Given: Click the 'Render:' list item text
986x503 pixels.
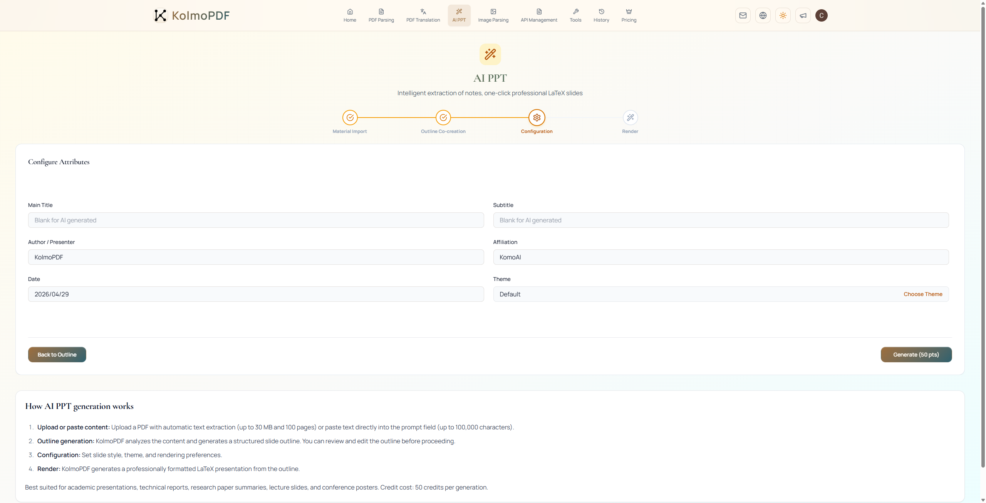Looking at the screenshot, I should [x=168, y=469].
